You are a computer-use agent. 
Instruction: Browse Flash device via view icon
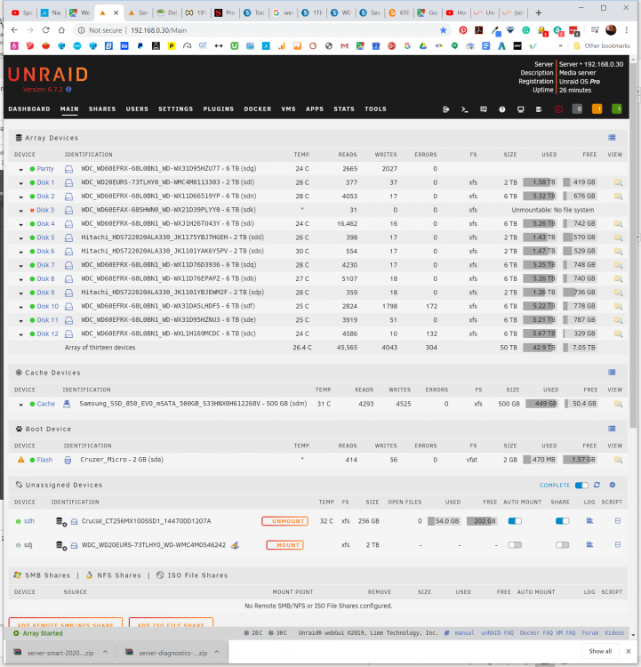(x=618, y=460)
